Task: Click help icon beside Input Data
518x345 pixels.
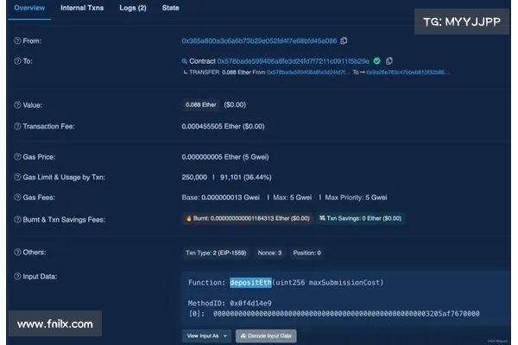Action: [x=17, y=276]
